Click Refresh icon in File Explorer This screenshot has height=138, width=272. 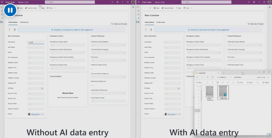[213, 78]
